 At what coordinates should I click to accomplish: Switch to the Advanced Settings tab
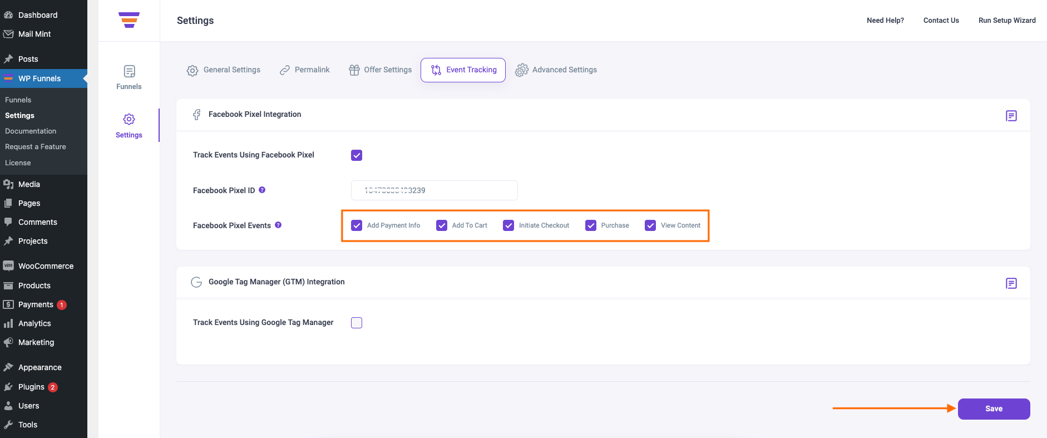pos(556,70)
